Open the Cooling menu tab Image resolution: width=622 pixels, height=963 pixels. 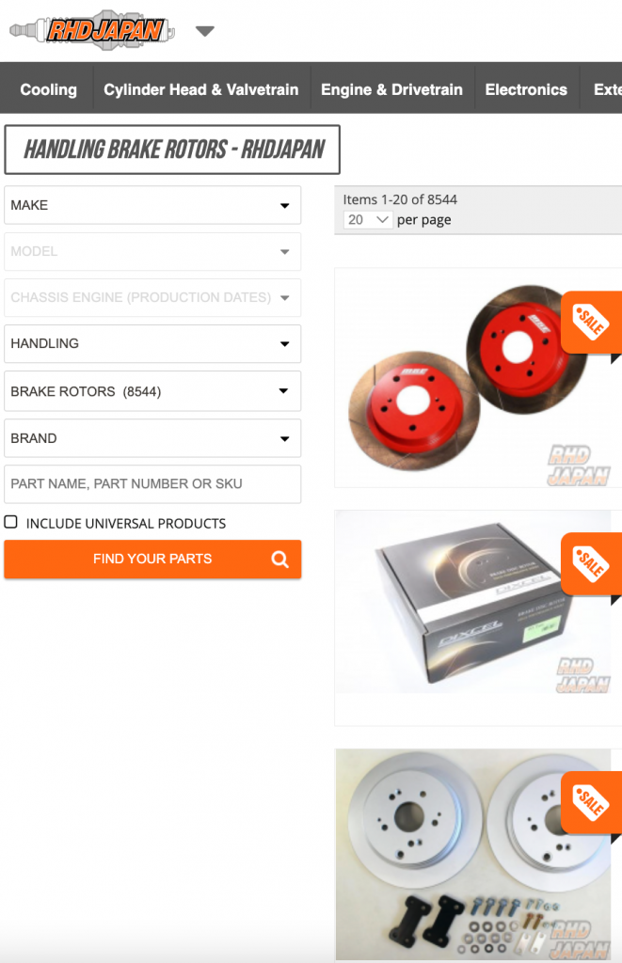(48, 89)
